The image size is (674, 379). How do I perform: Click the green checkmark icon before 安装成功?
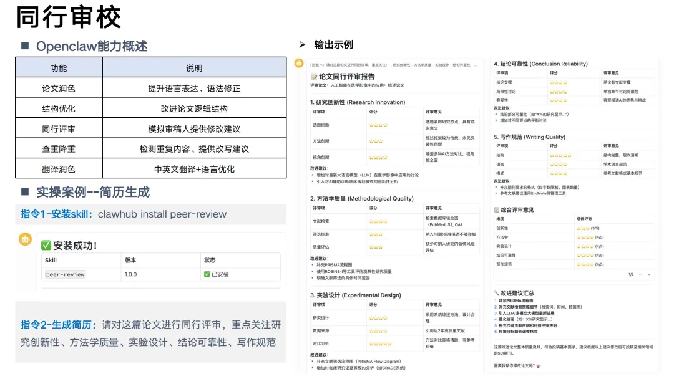[x=46, y=246]
